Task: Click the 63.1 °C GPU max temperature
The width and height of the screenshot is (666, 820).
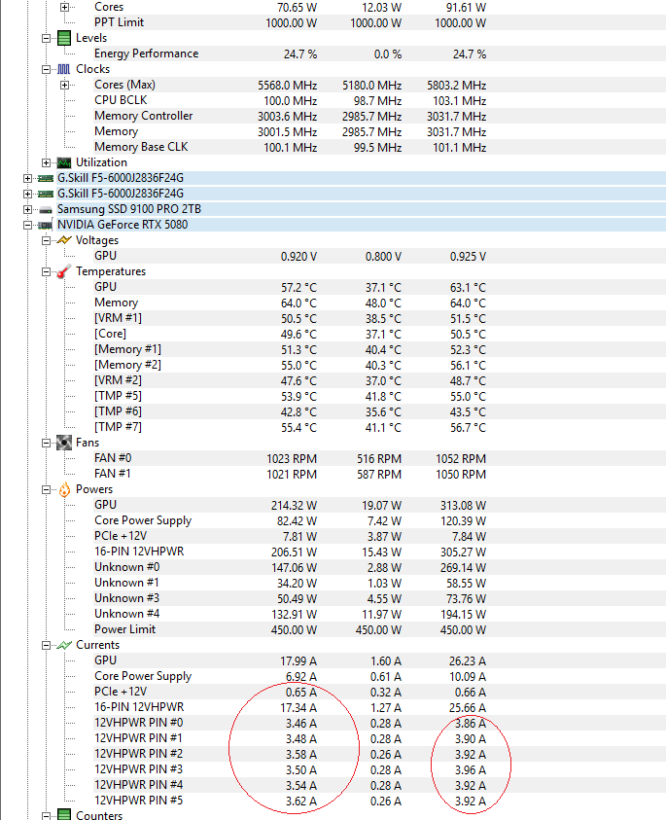Action: pyautogui.click(x=468, y=288)
